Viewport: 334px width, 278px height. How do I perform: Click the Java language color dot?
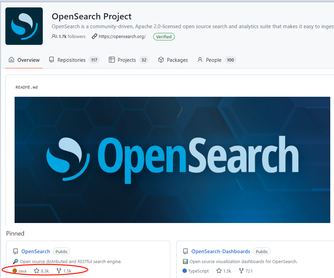point(15,271)
